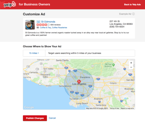
Task: Open the Coffee & Tea category link
Action: [x=45, y=28]
